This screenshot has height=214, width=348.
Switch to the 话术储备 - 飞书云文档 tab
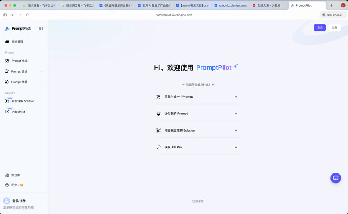tap(39, 5)
